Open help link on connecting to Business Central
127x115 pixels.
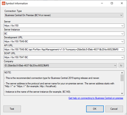click(96, 98)
